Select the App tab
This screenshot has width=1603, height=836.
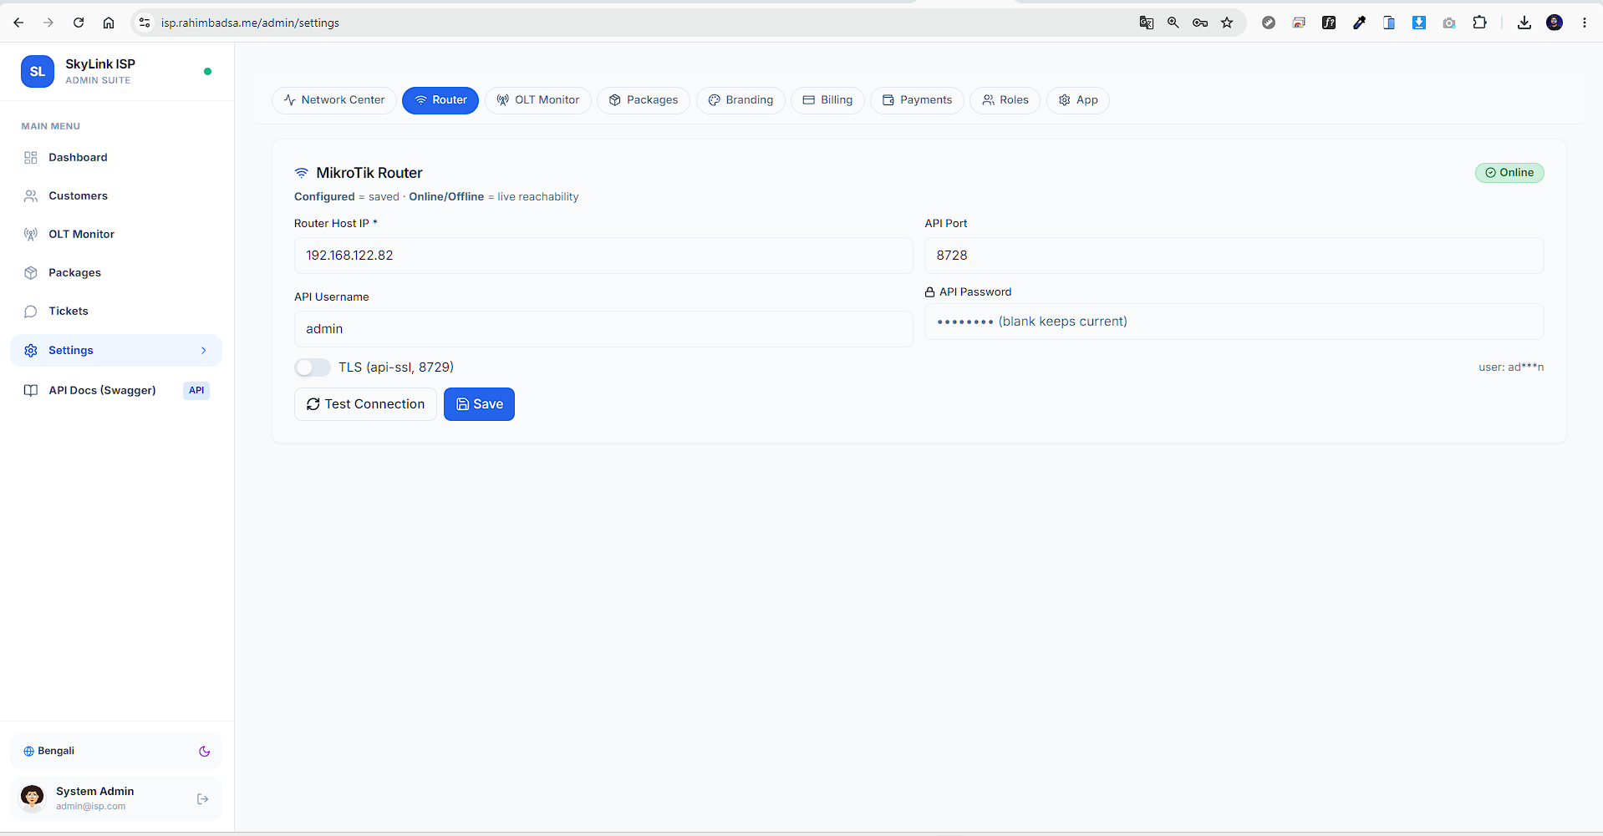tap(1078, 100)
